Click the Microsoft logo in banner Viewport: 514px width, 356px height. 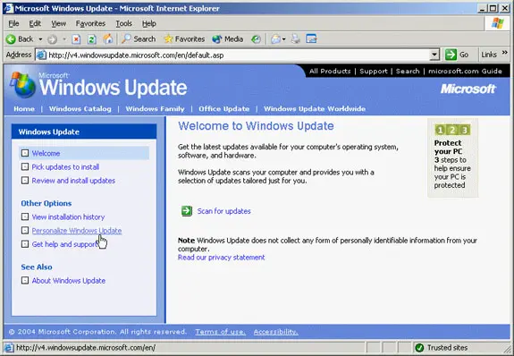468,89
